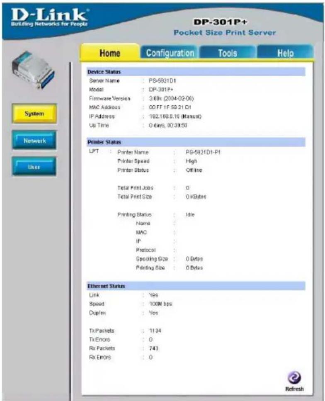
Task: Click printer name value PS-5921D1-P1
Action: coord(203,152)
